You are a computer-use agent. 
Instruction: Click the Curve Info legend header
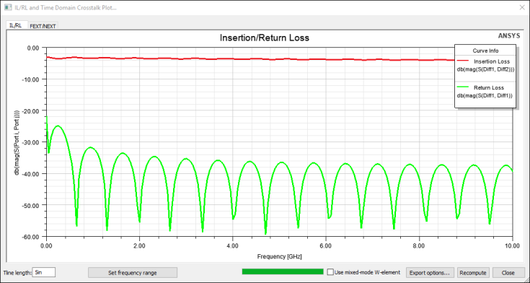pyautogui.click(x=485, y=51)
